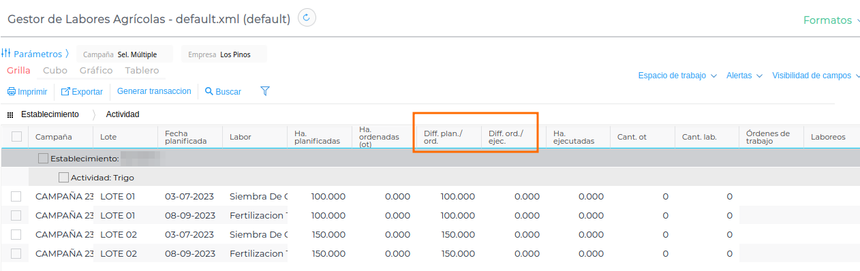Viewport: 860px width, 271px height.
Task: Click 150.000 Diff. plan./ord. in LOTE 02 Siembra row
Action: click(458, 235)
